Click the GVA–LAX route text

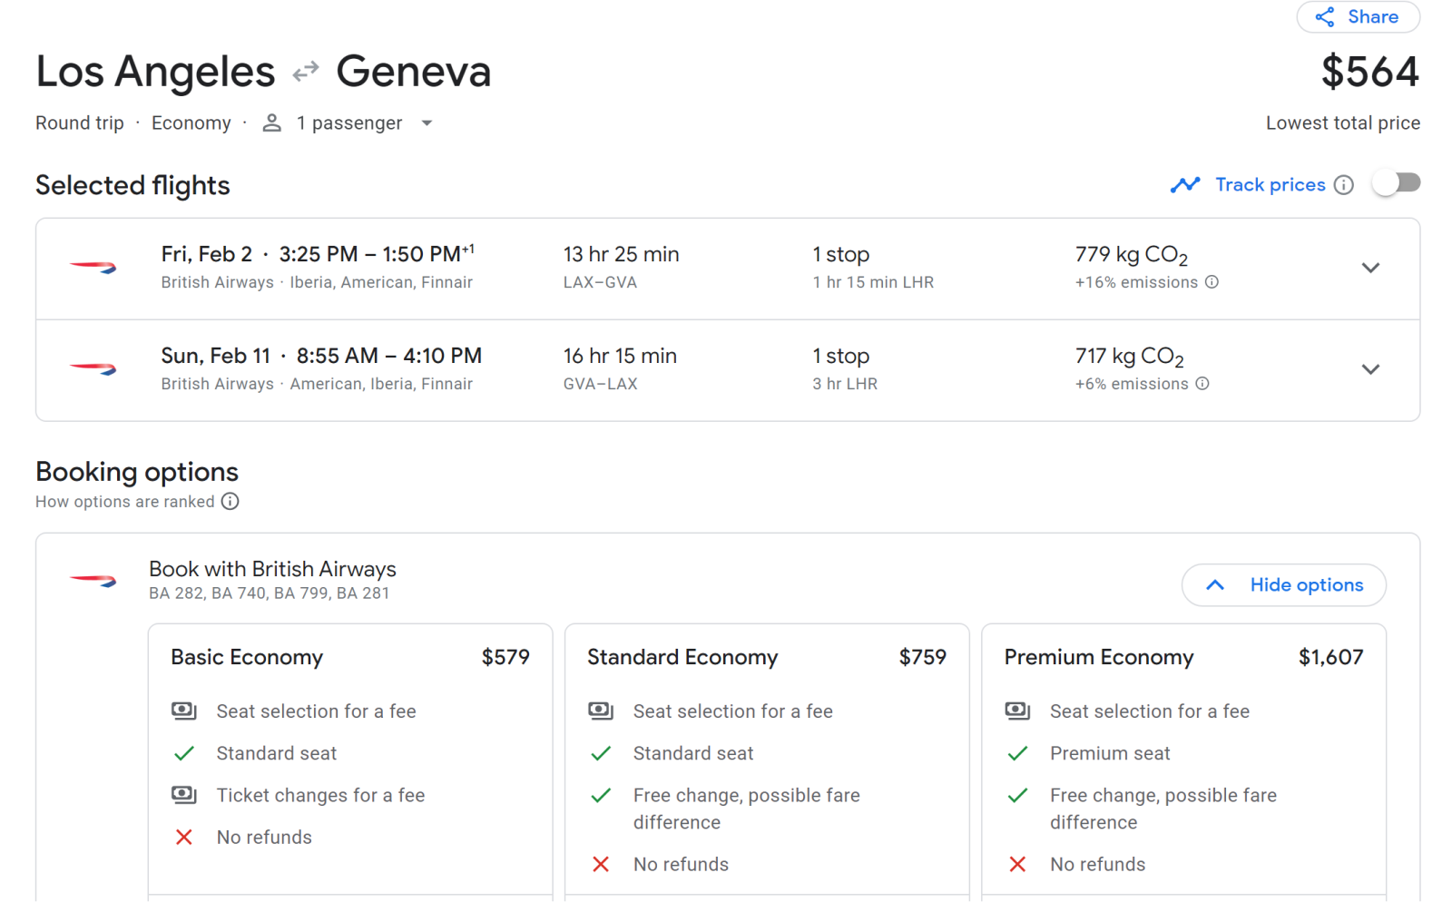[600, 384]
